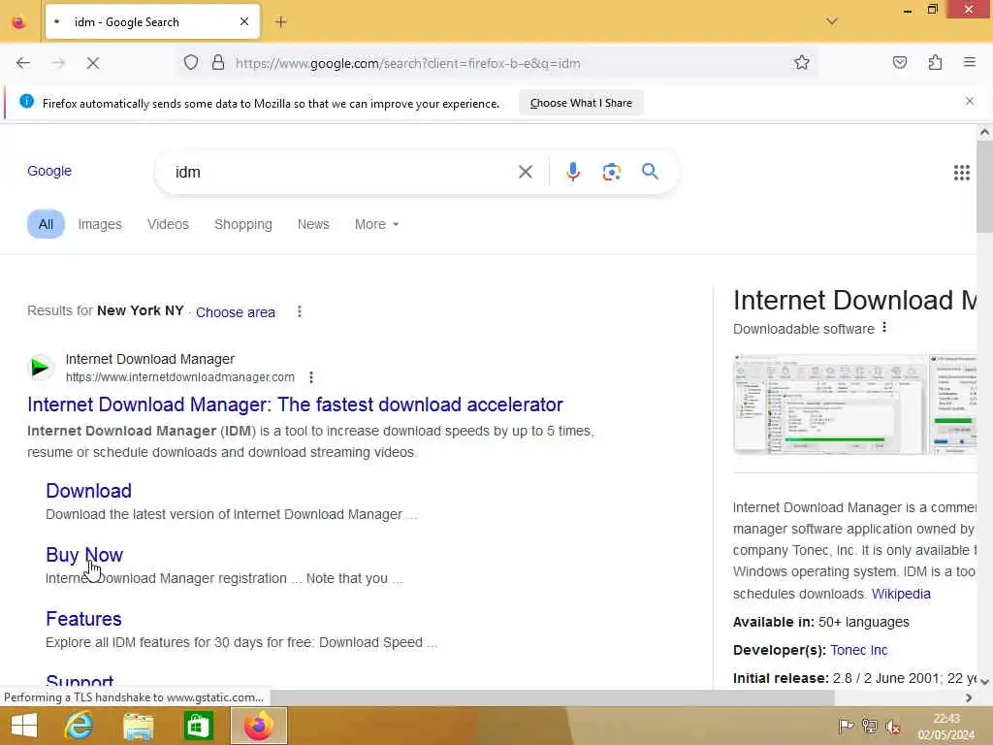Save page to Pocket
The height and width of the screenshot is (745, 993).
coord(899,63)
